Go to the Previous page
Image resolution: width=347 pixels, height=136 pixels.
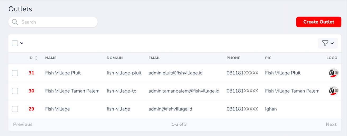[x=23, y=124]
